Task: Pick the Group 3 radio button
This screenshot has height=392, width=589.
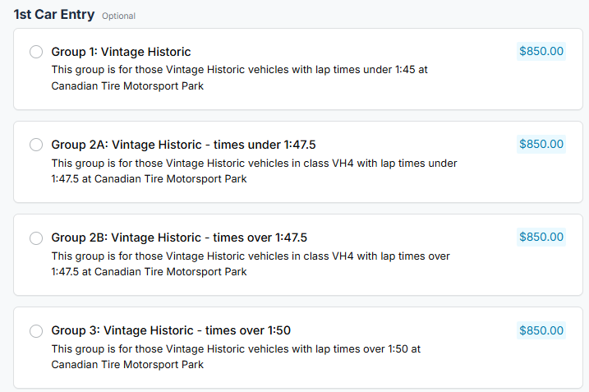Action: pos(36,331)
